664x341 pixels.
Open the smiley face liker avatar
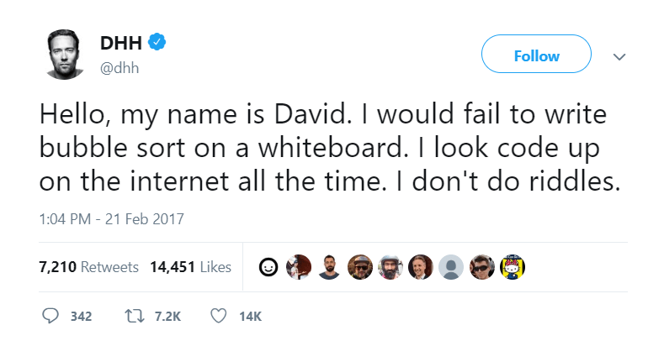click(268, 267)
